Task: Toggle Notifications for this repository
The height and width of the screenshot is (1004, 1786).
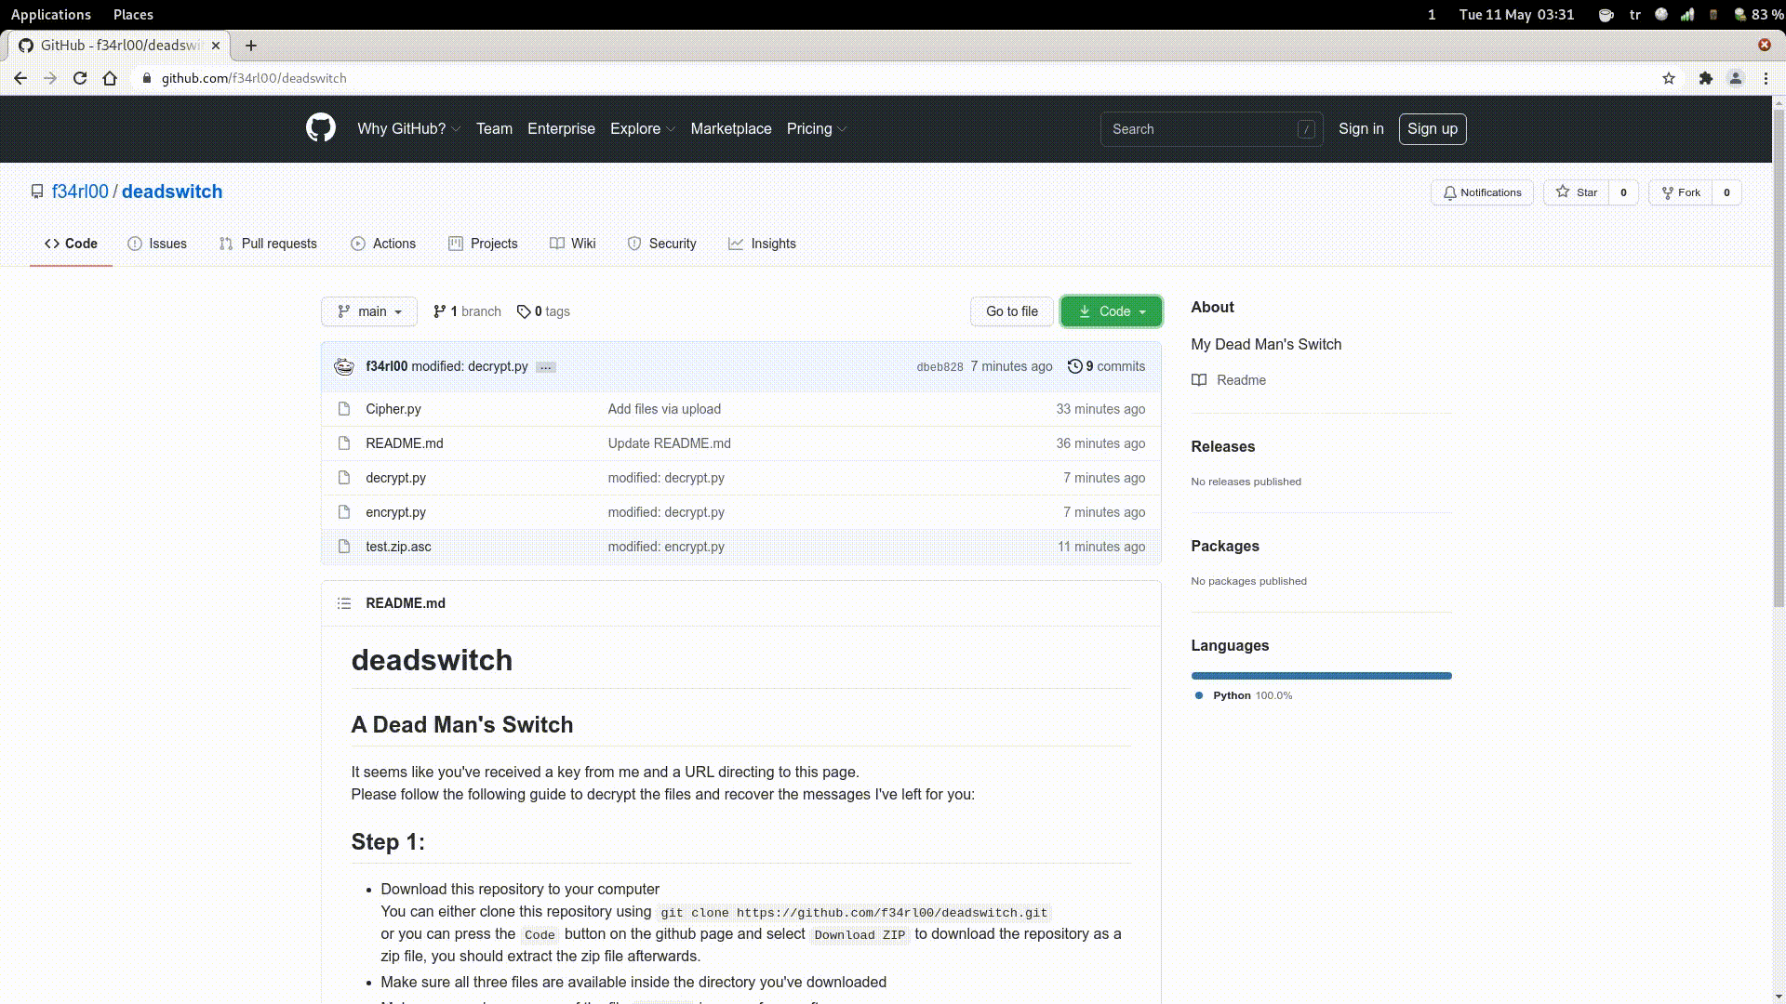Action: click(1482, 192)
